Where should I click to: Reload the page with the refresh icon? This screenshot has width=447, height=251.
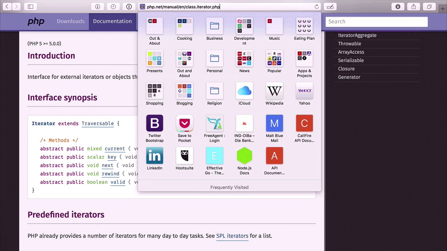pos(317,7)
